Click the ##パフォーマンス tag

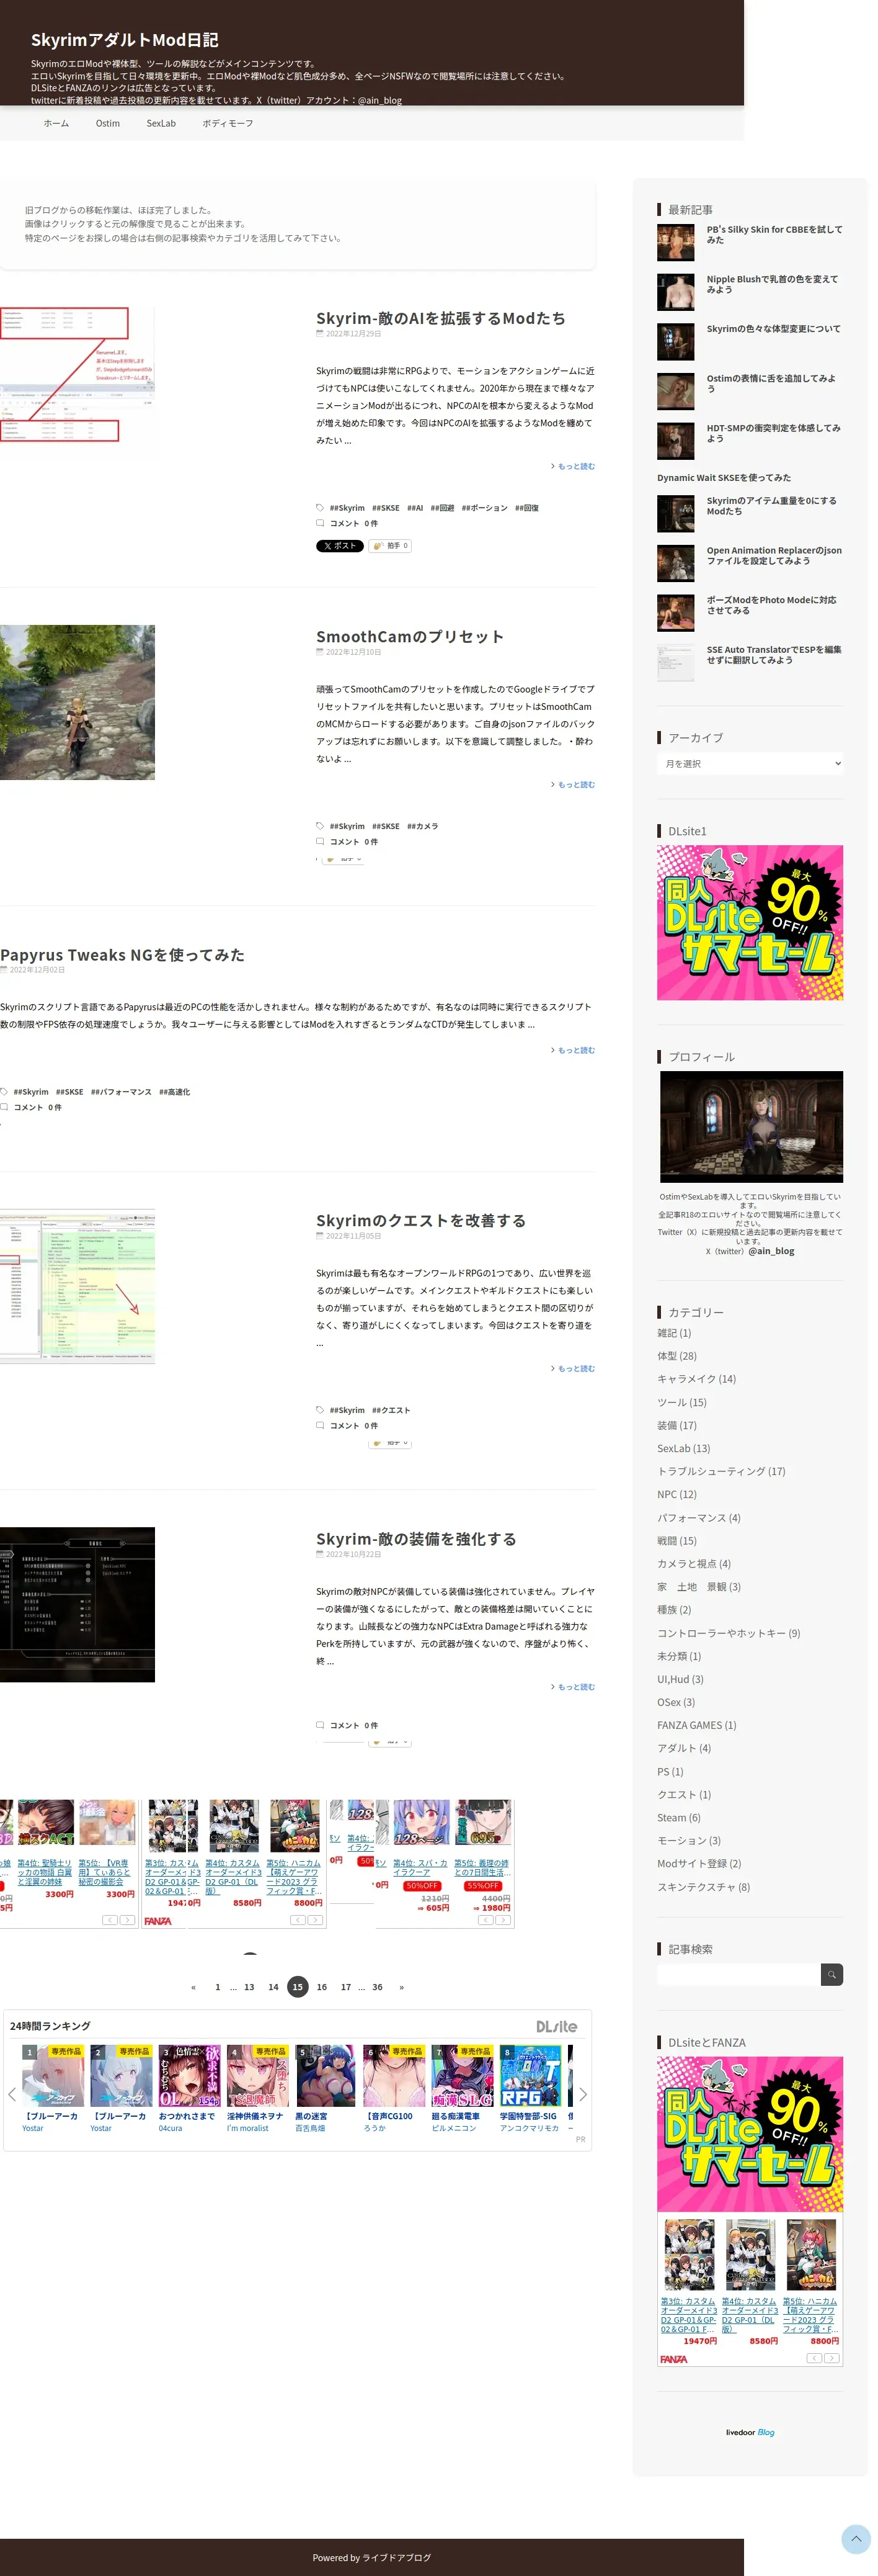coord(121,1092)
